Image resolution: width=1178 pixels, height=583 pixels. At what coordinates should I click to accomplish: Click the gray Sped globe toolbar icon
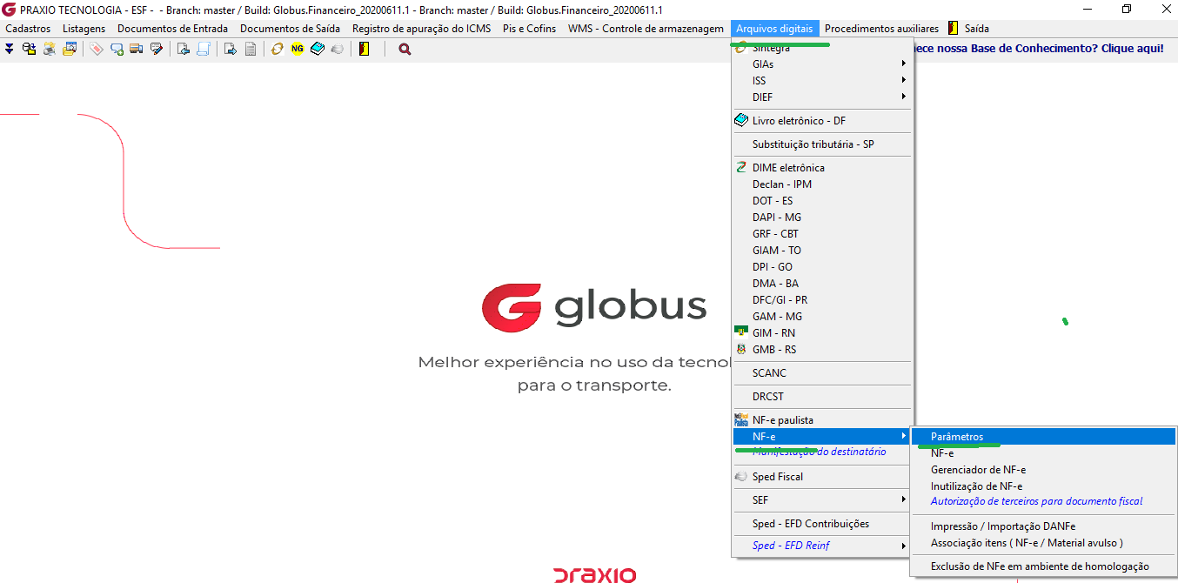coord(338,49)
